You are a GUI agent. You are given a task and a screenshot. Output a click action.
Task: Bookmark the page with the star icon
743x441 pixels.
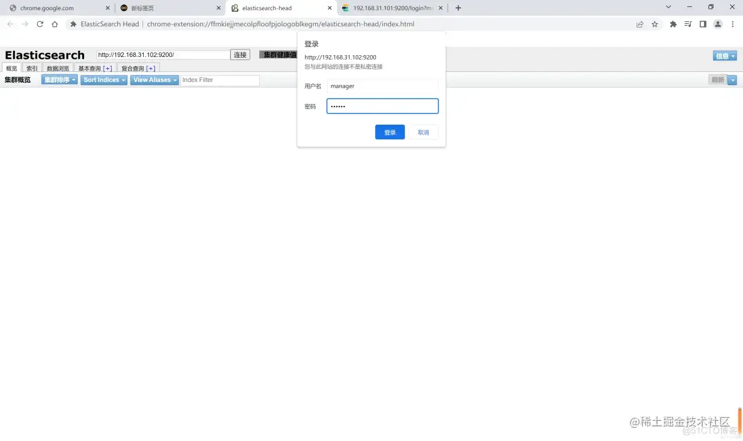point(655,24)
